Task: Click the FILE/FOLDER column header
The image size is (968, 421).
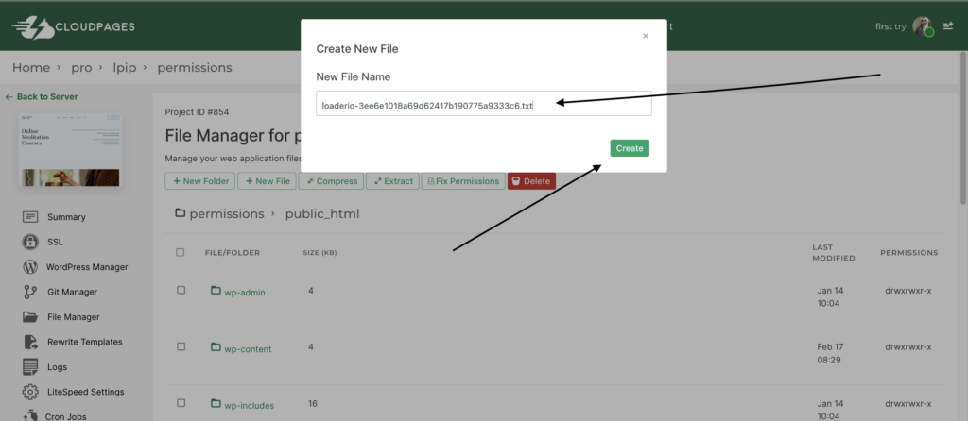Action: (233, 253)
